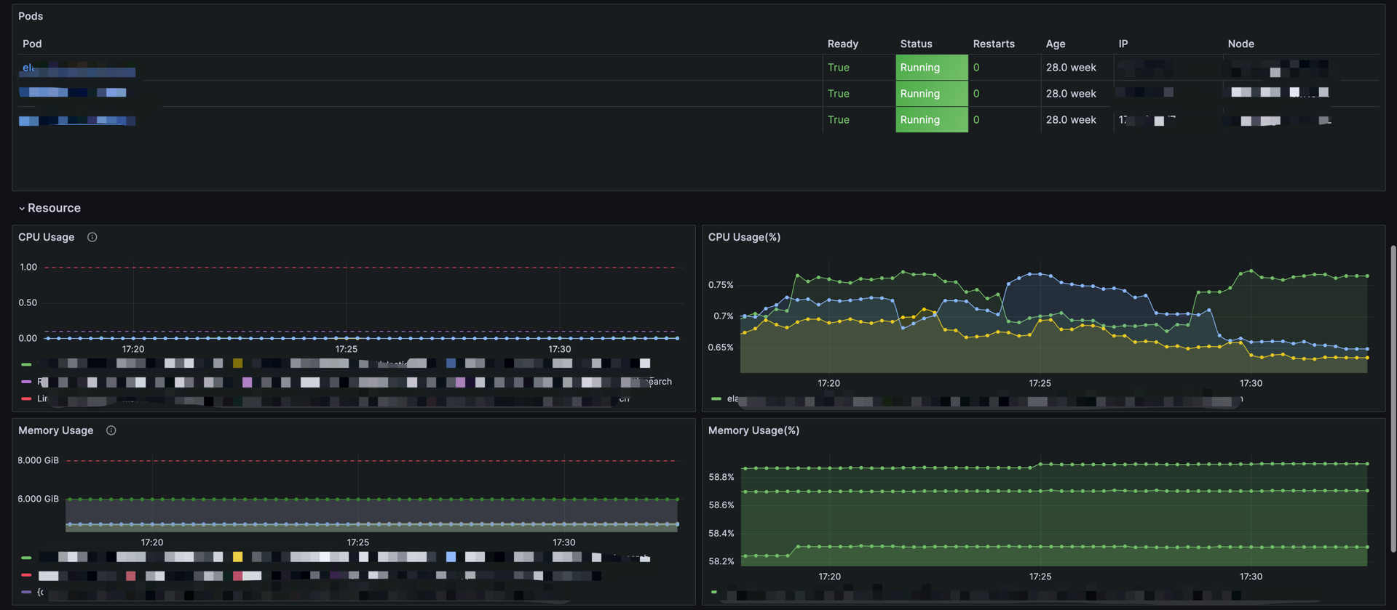Sort the table by Restarts column
Viewport: 1397px width, 610px height.
click(x=994, y=44)
